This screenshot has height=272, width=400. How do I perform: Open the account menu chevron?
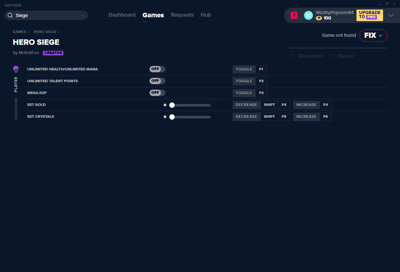click(391, 15)
